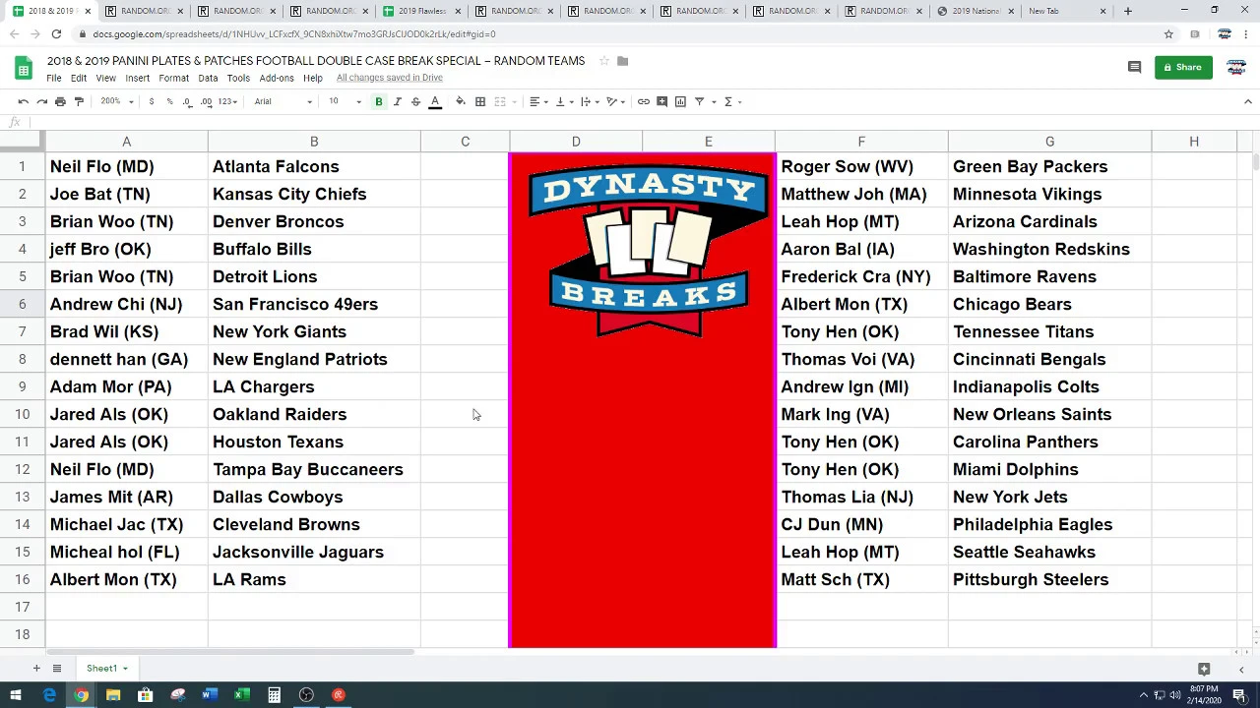Open the more number formats dropdown
The image size is (1260, 708).
click(227, 101)
